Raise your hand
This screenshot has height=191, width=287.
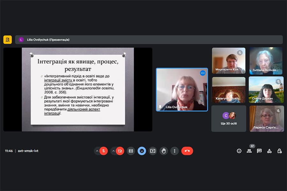tap(164, 151)
